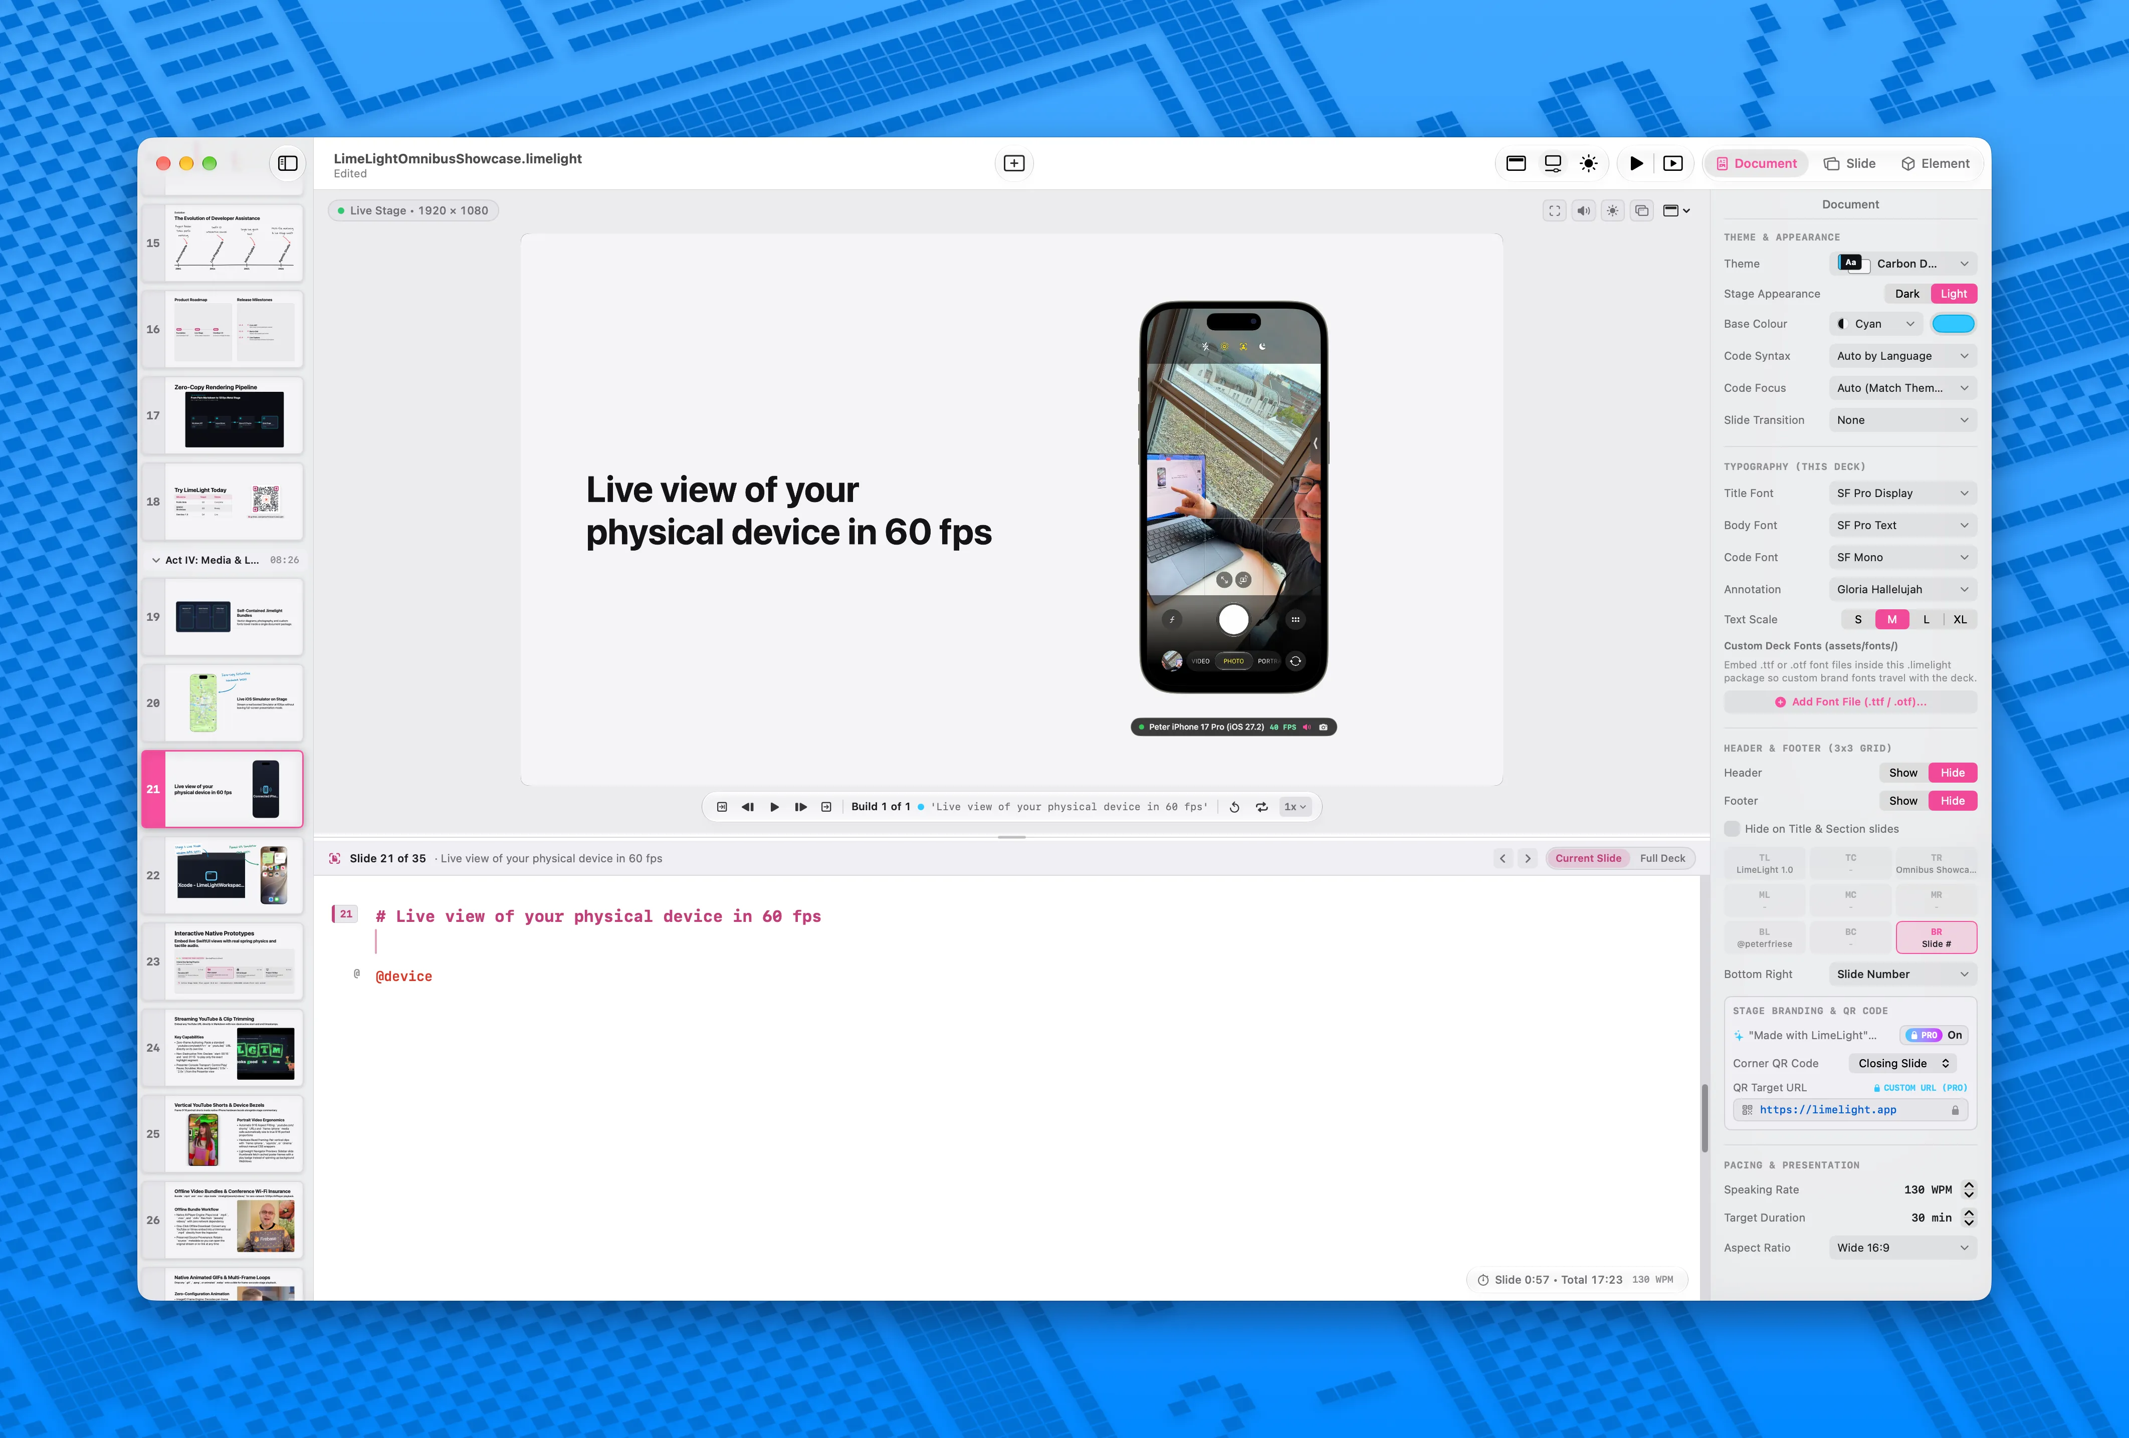Select Full Deck editor tab
The image size is (2129, 1438).
pyautogui.click(x=1662, y=858)
